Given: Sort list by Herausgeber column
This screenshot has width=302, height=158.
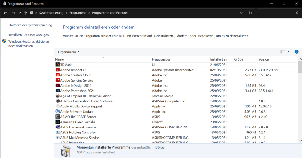Looking at the screenshot, I should click(x=161, y=59).
